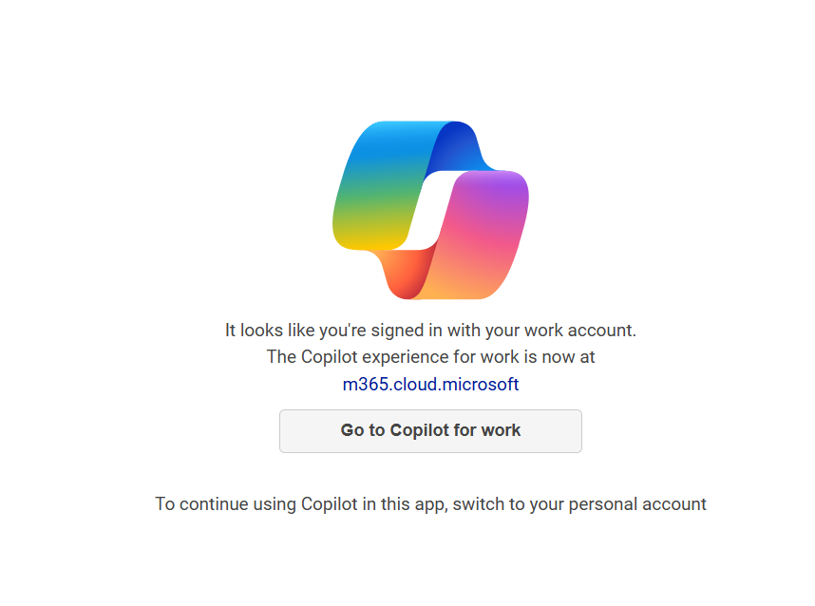This screenshot has height=606, width=815.
Task: Click the continue using Copilot sentence
Action: click(430, 503)
